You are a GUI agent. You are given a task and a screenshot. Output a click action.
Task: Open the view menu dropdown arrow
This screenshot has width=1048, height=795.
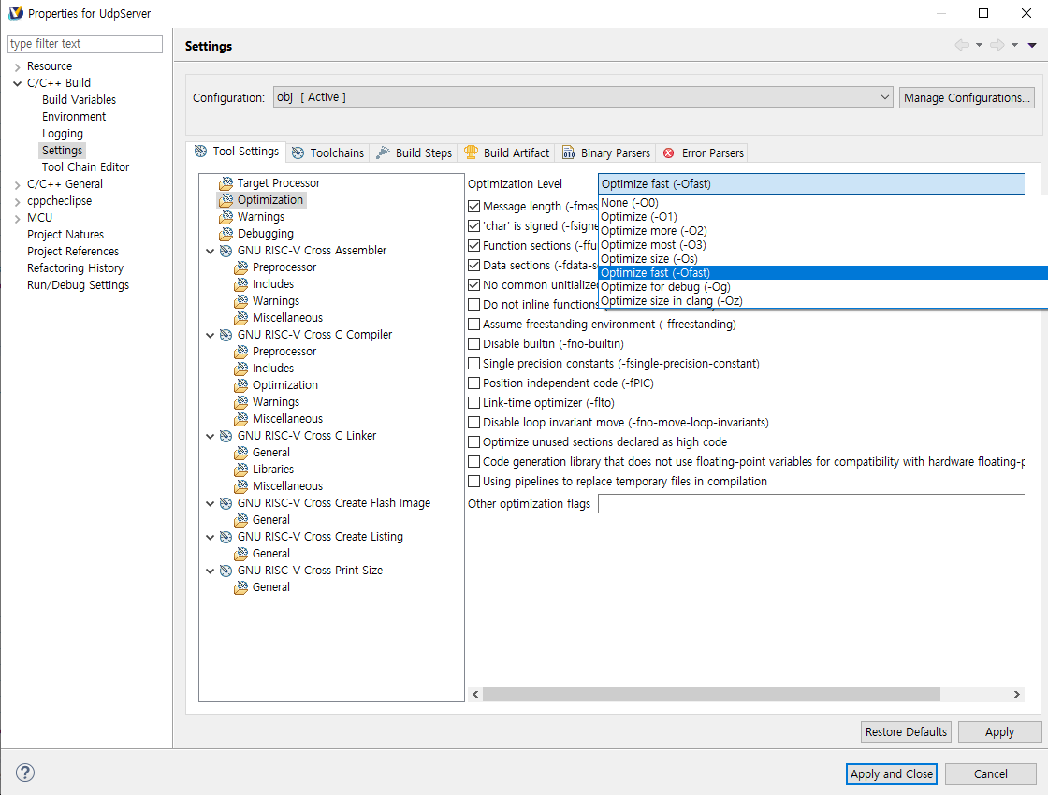point(1032,46)
